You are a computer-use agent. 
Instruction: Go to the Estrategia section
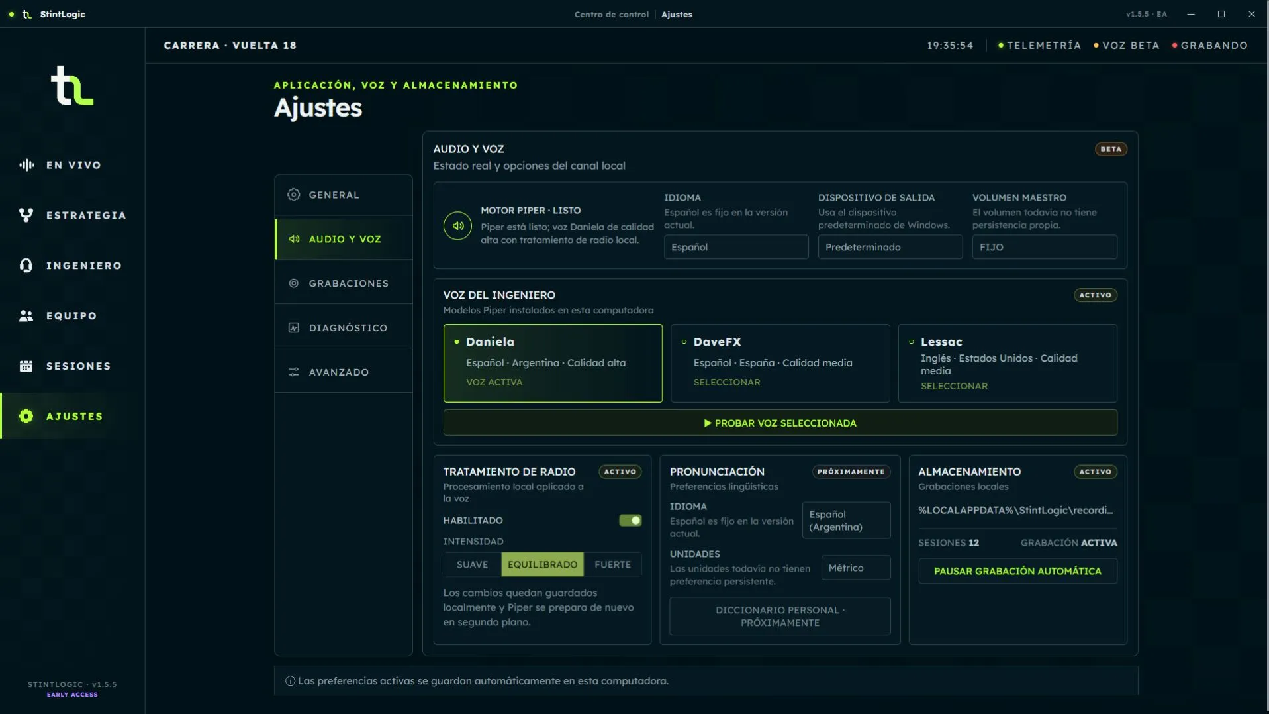tap(72, 215)
